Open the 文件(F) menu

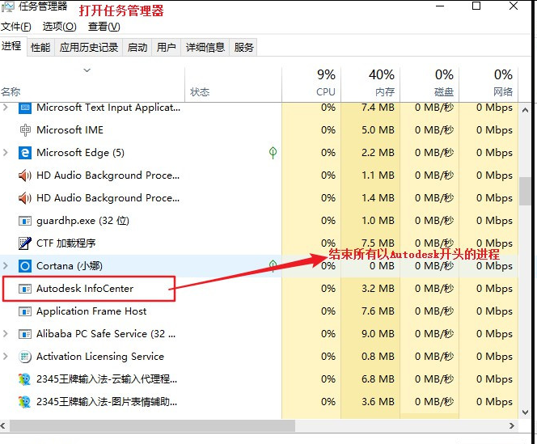(16, 27)
